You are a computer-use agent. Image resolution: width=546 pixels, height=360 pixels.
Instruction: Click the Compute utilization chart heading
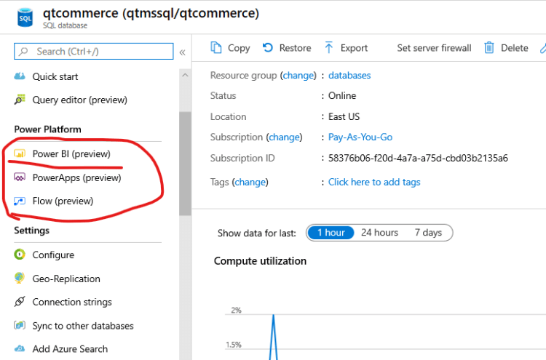coord(260,261)
